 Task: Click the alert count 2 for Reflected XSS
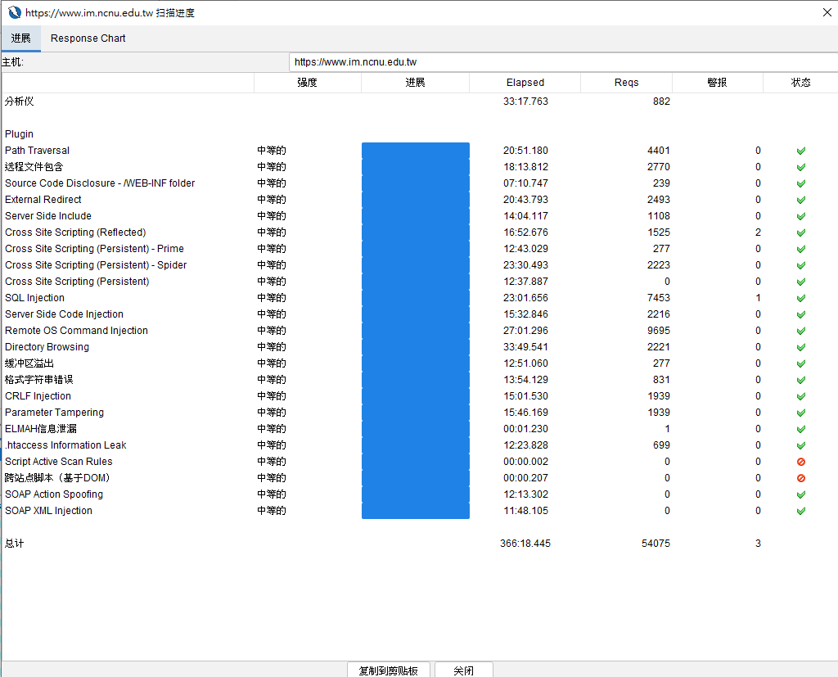[758, 232]
